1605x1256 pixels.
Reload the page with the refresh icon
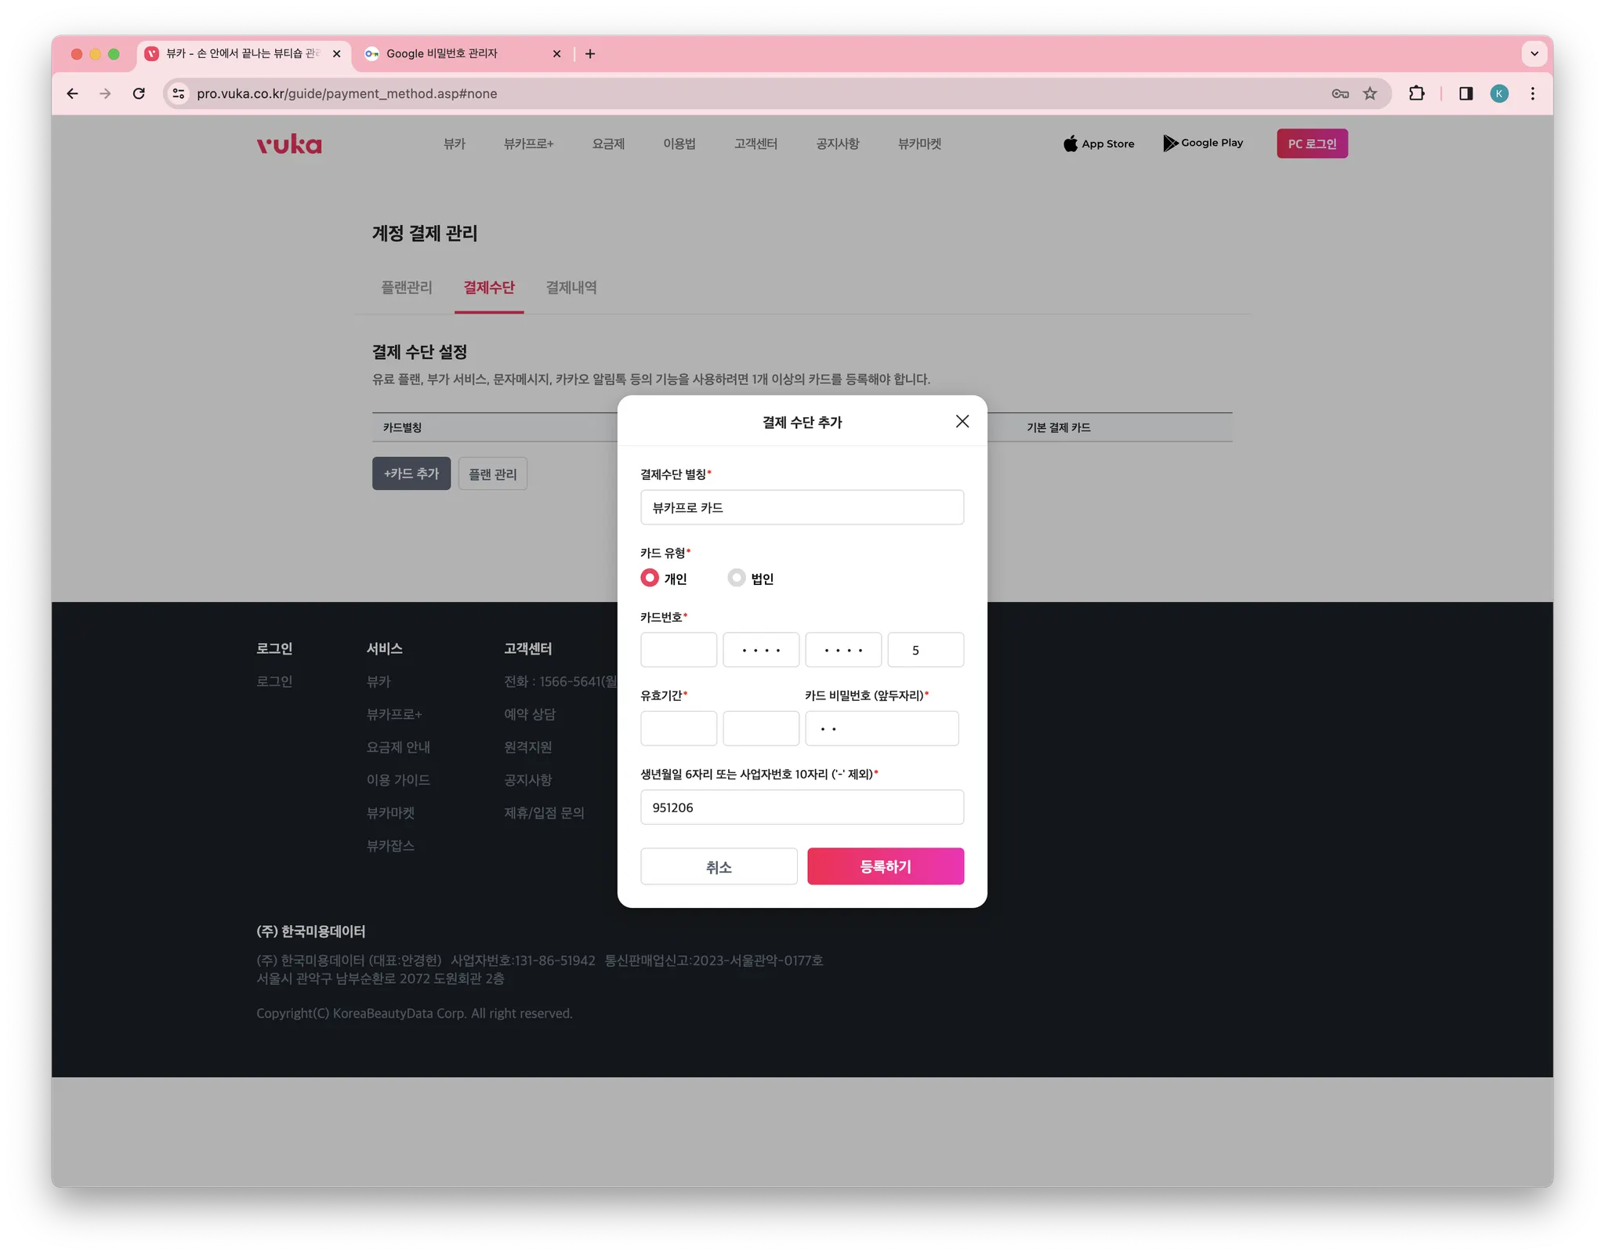point(139,94)
